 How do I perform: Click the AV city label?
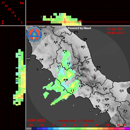(107, 105)
